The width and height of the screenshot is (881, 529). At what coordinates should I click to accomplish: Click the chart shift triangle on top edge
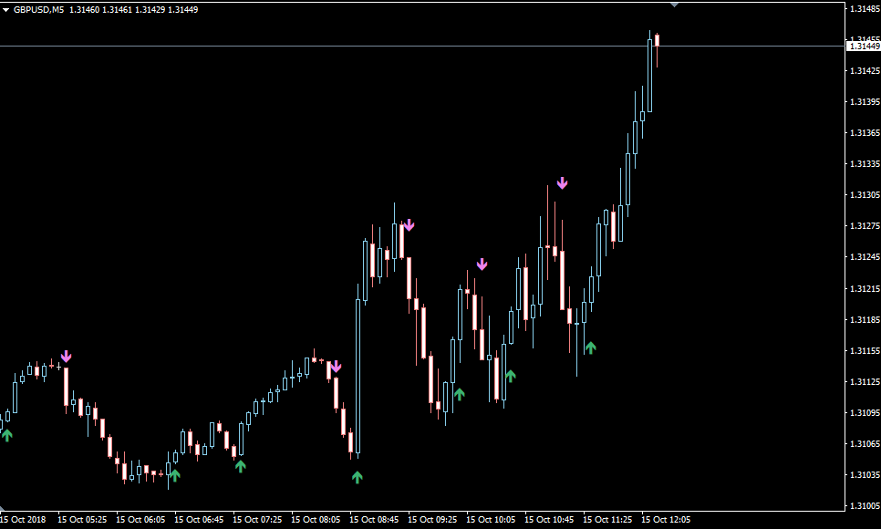pyautogui.click(x=674, y=5)
